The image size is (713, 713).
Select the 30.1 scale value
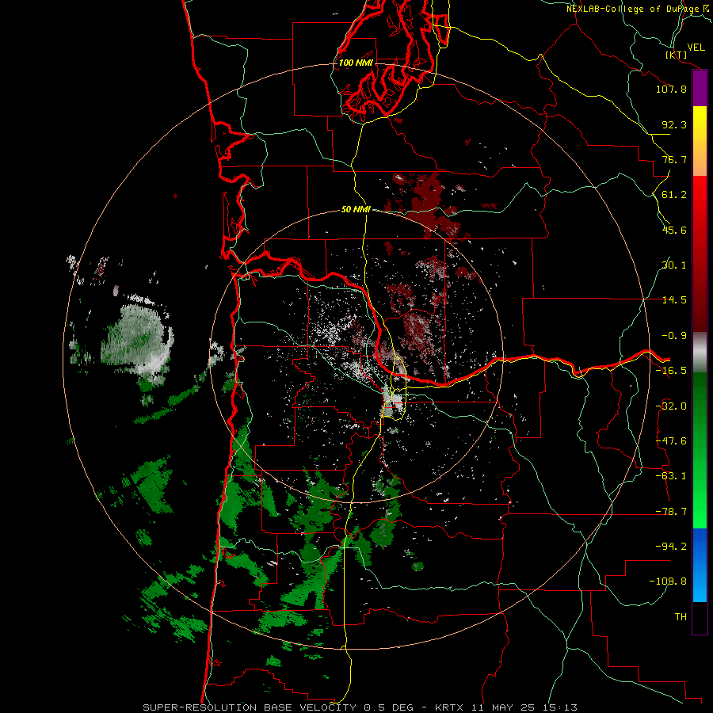(674, 265)
